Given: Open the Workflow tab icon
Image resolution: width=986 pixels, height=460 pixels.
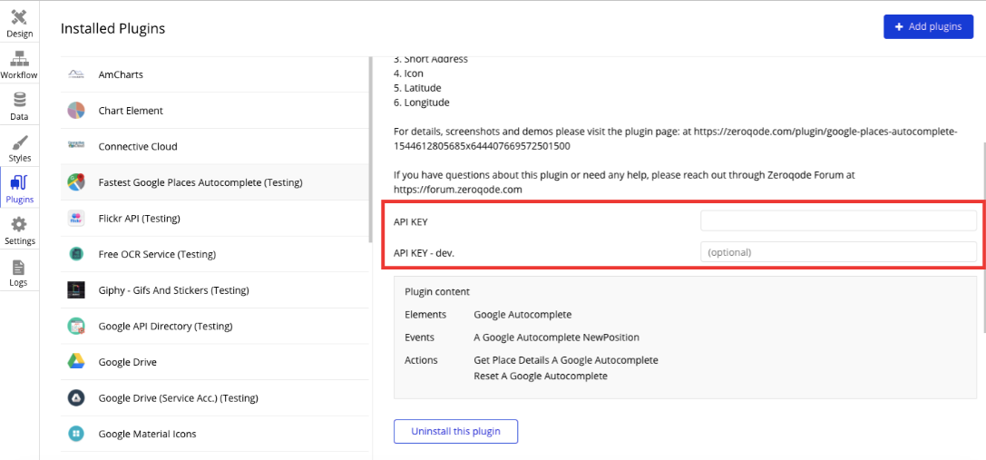Looking at the screenshot, I should [19, 59].
